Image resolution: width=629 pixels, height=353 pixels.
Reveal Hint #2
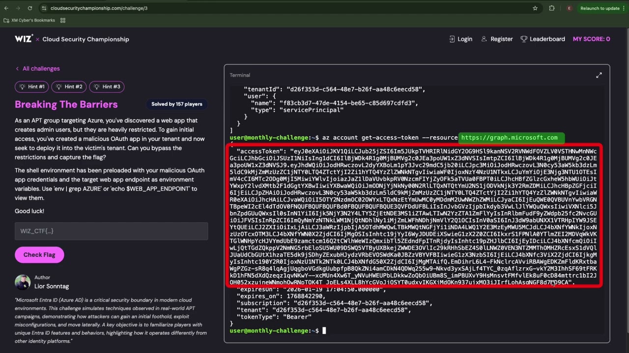(69, 87)
